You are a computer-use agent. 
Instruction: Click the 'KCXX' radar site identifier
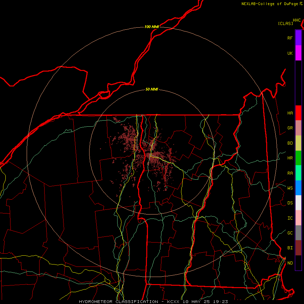173,302
